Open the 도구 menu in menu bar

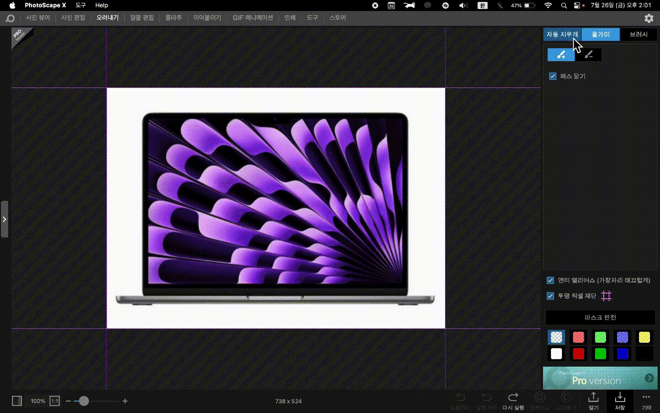(81, 5)
